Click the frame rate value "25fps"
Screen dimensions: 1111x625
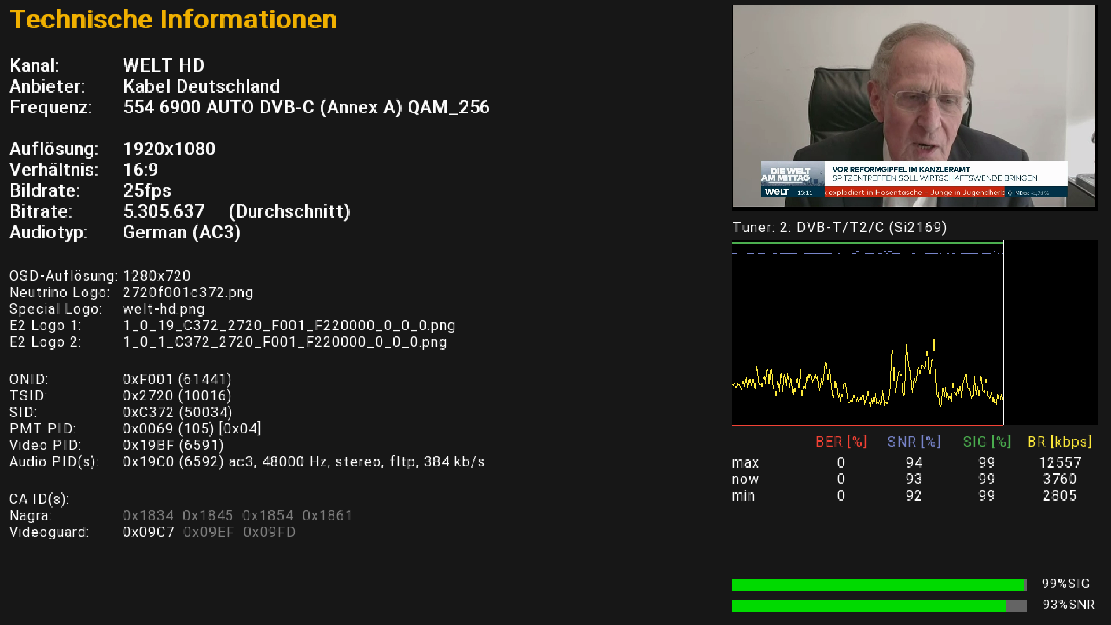(147, 190)
